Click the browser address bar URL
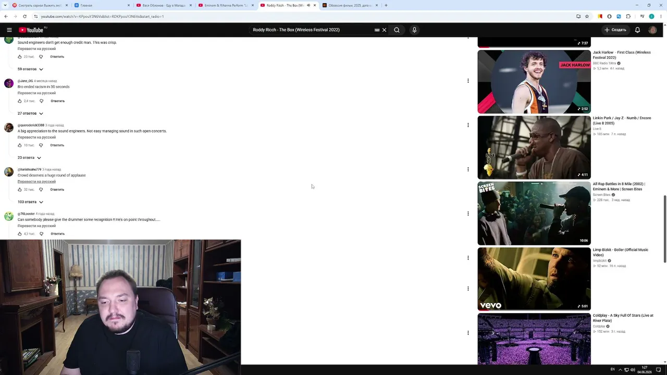The image size is (667, 375). click(102, 17)
